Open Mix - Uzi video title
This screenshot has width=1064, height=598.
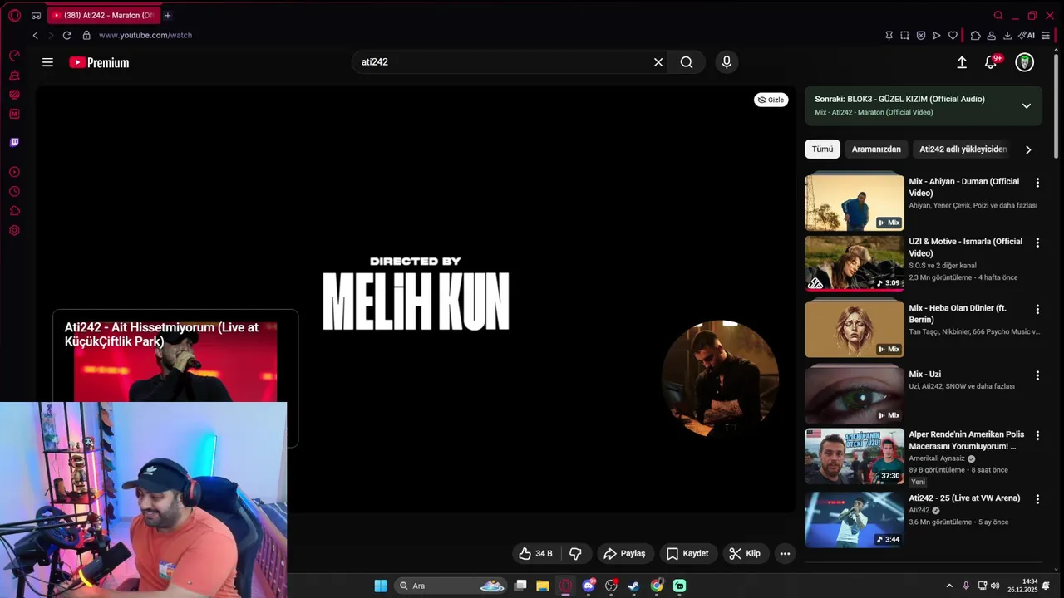[924, 375]
